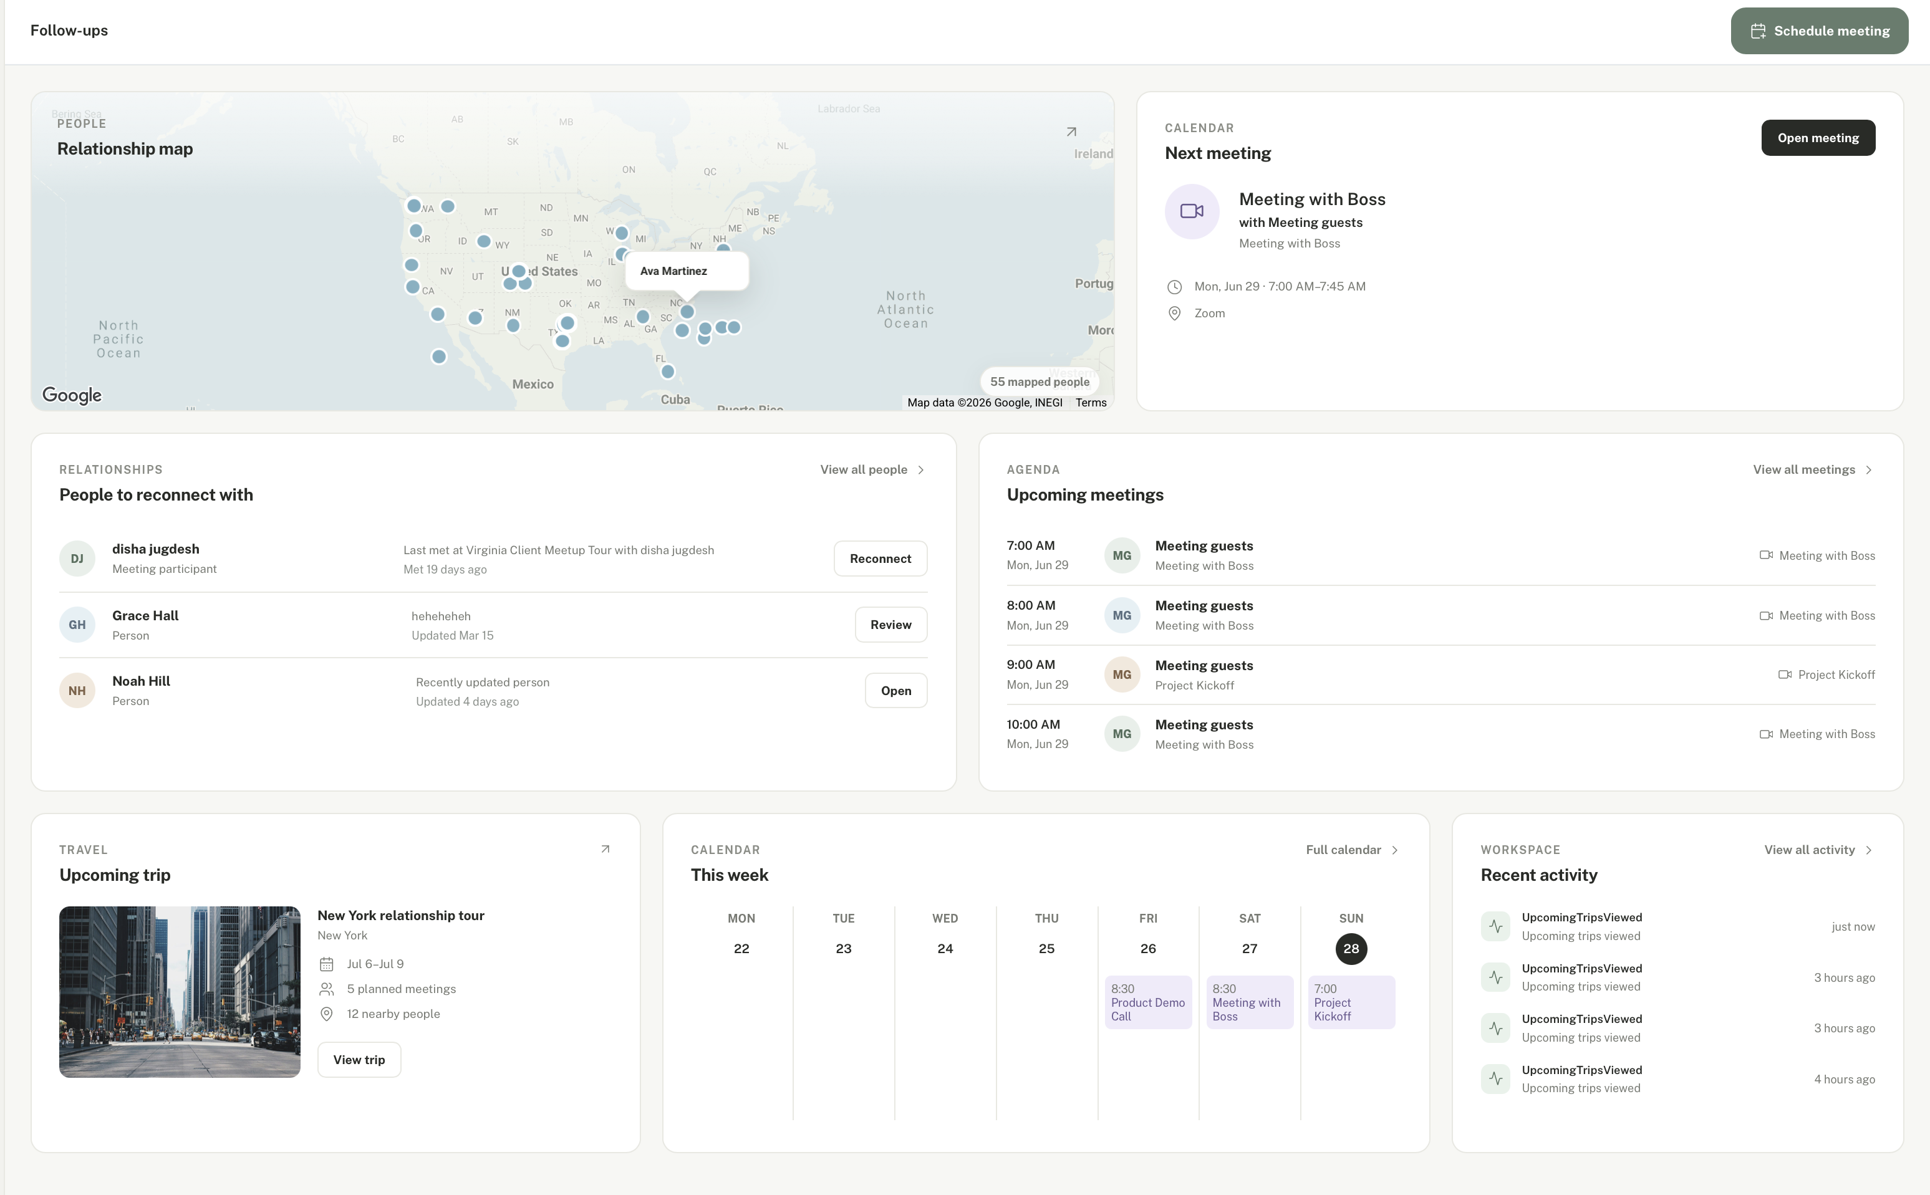The image size is (1930, 1195).
Task: Click the Follow-ups page title
Action: tap(69, 30)
